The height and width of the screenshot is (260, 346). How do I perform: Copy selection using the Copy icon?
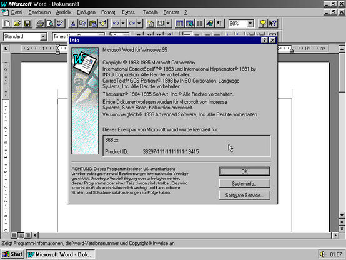pos(83,23)
